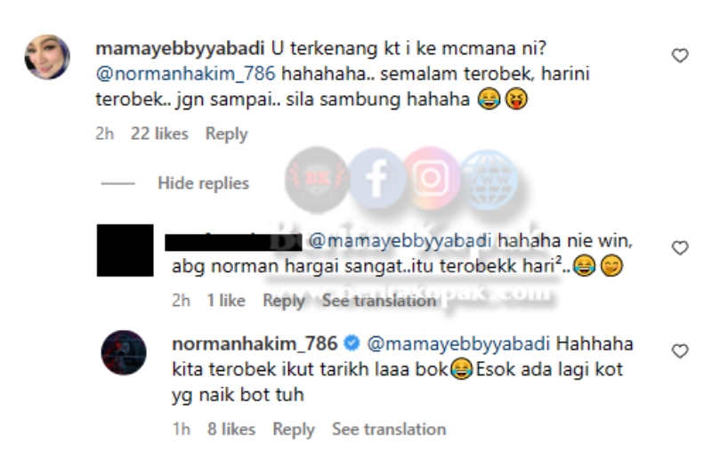
Task: Like normanhakim_786's reply with heart icon
Action: click(680, 351)
